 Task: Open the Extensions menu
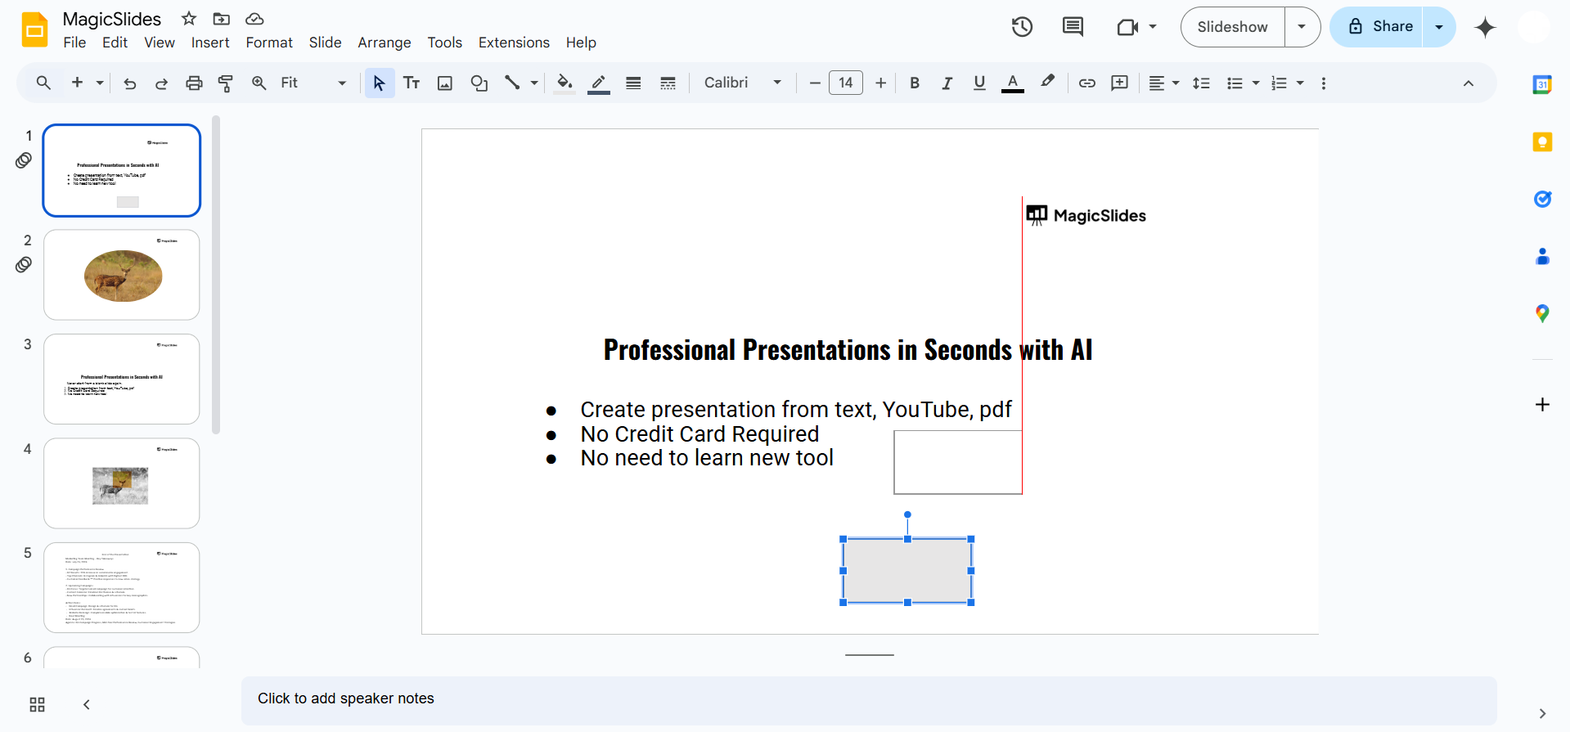coord(514,43)
